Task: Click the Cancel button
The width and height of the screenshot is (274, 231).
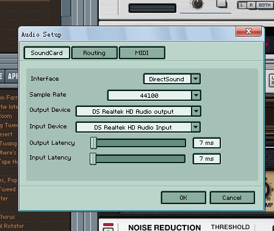Action: coord(232,197)
